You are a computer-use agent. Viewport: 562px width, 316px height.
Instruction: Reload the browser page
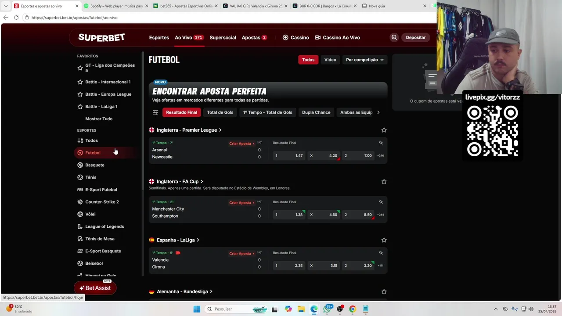(x=16, y=18)
